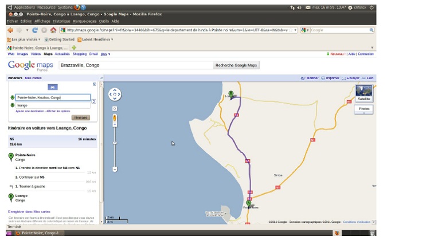Zoom out with the minus button

[115, 169]
